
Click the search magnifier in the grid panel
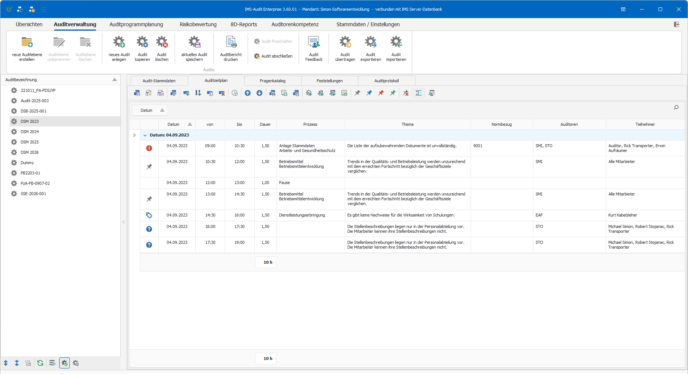coord(676,107)
